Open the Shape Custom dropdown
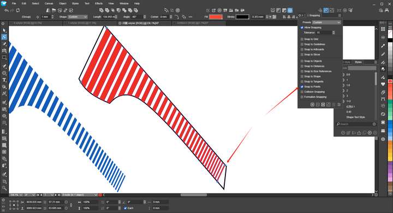This screenshot has height=213, width=393. click(78, 17)
